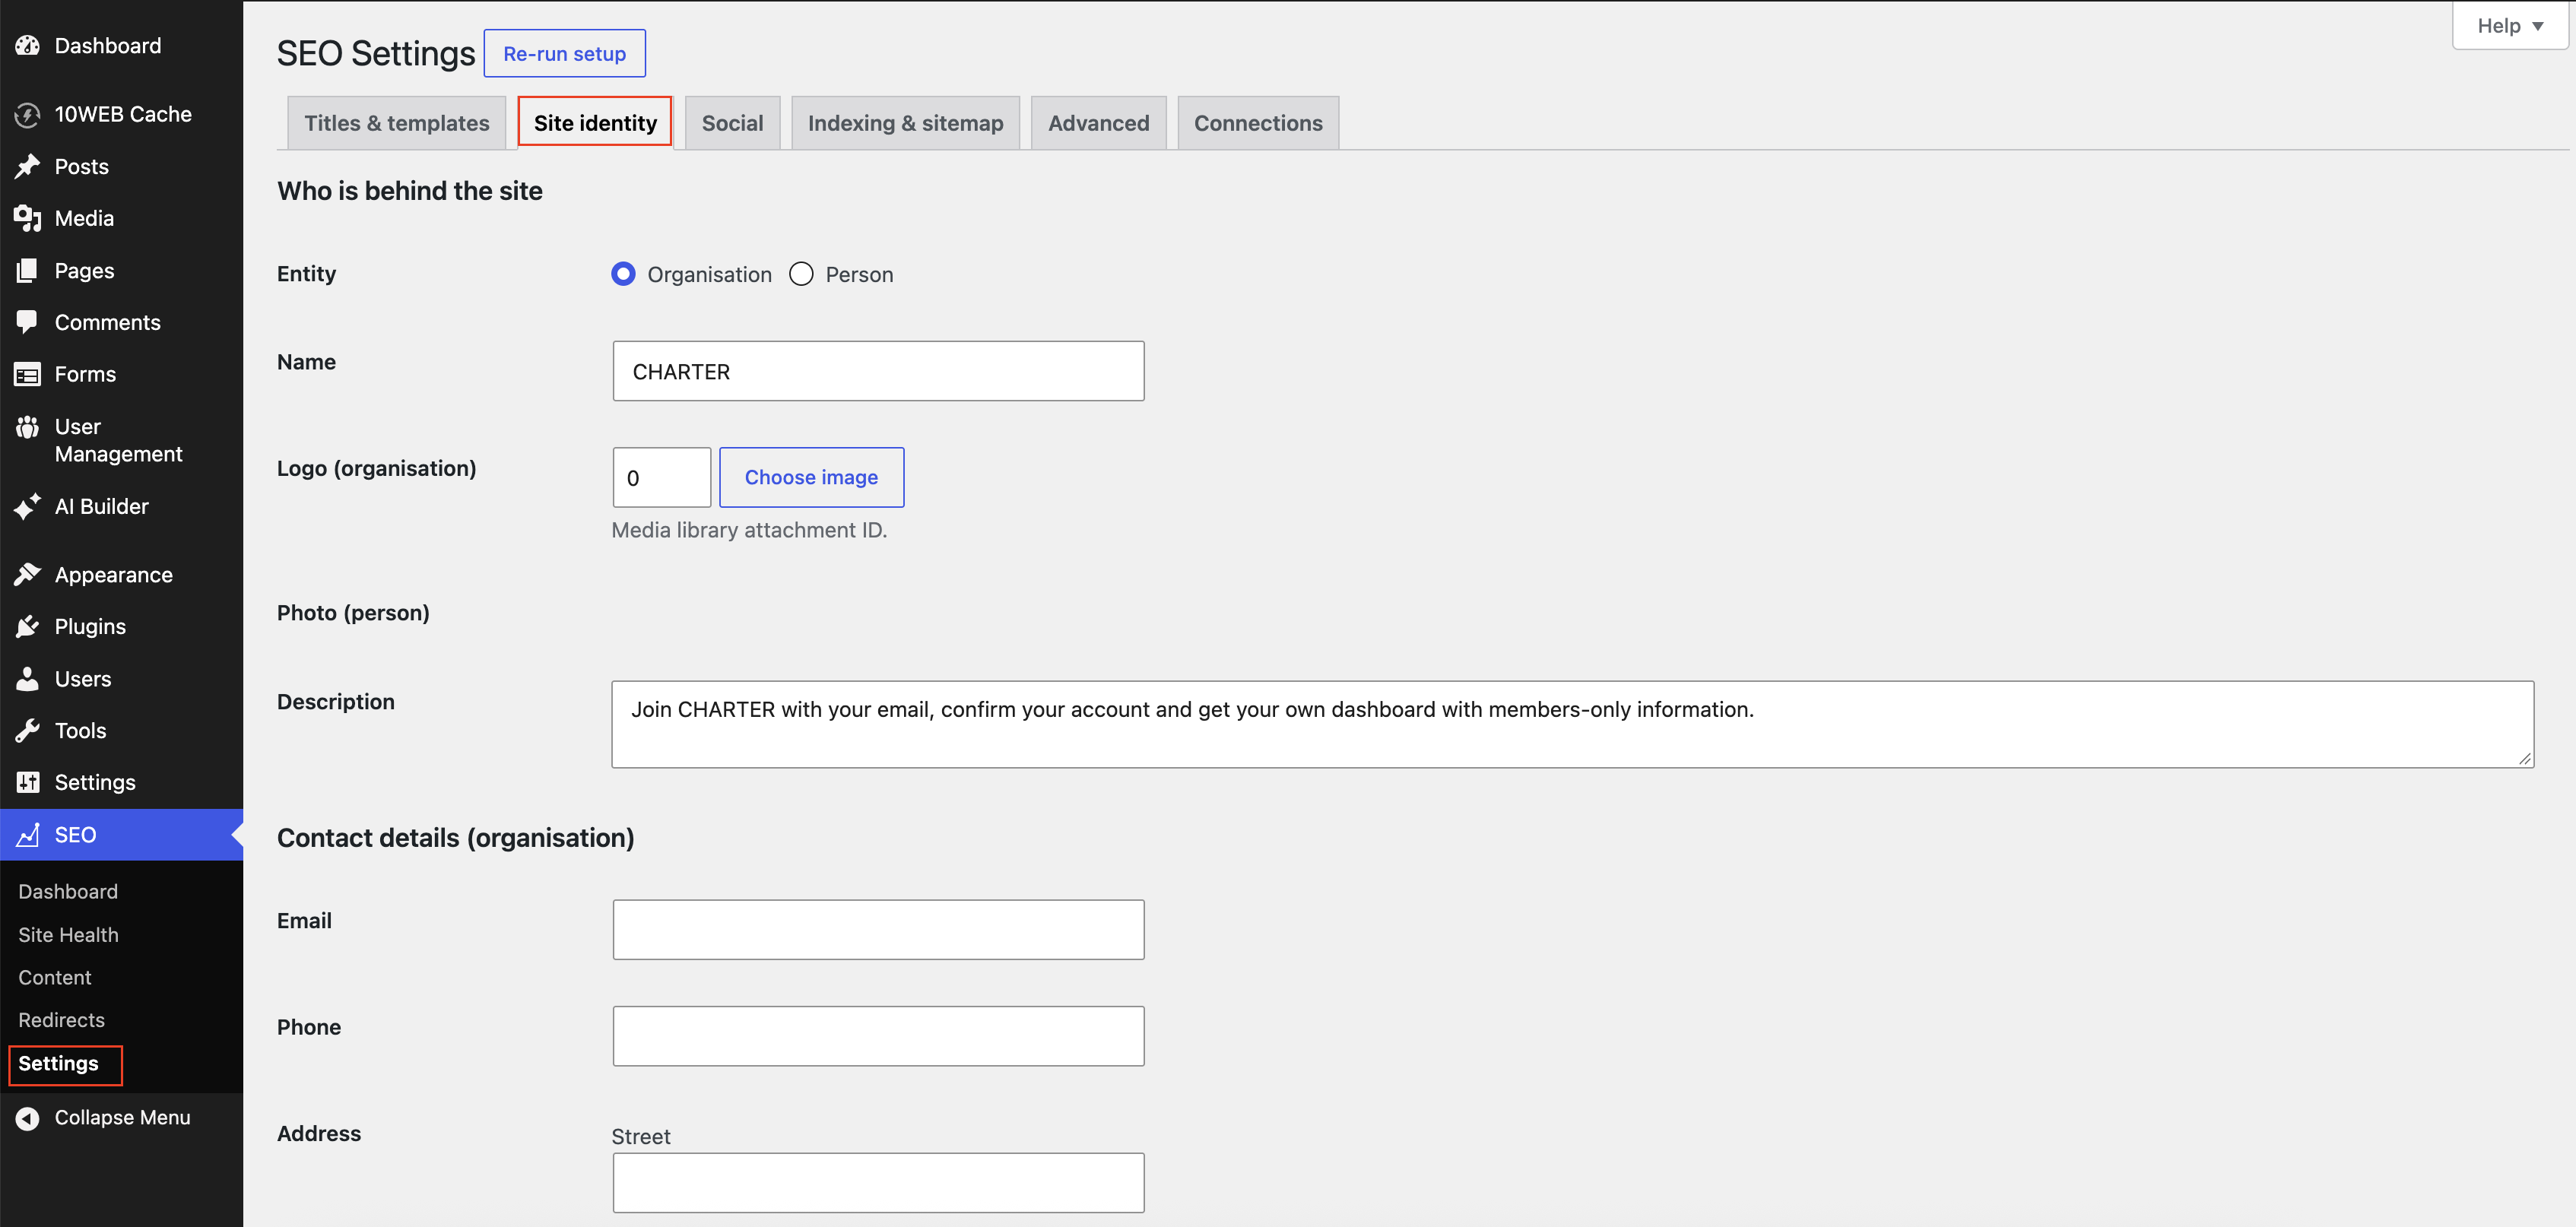Open the Advanced tab
The image size is (2576, 1227).
1098,123
